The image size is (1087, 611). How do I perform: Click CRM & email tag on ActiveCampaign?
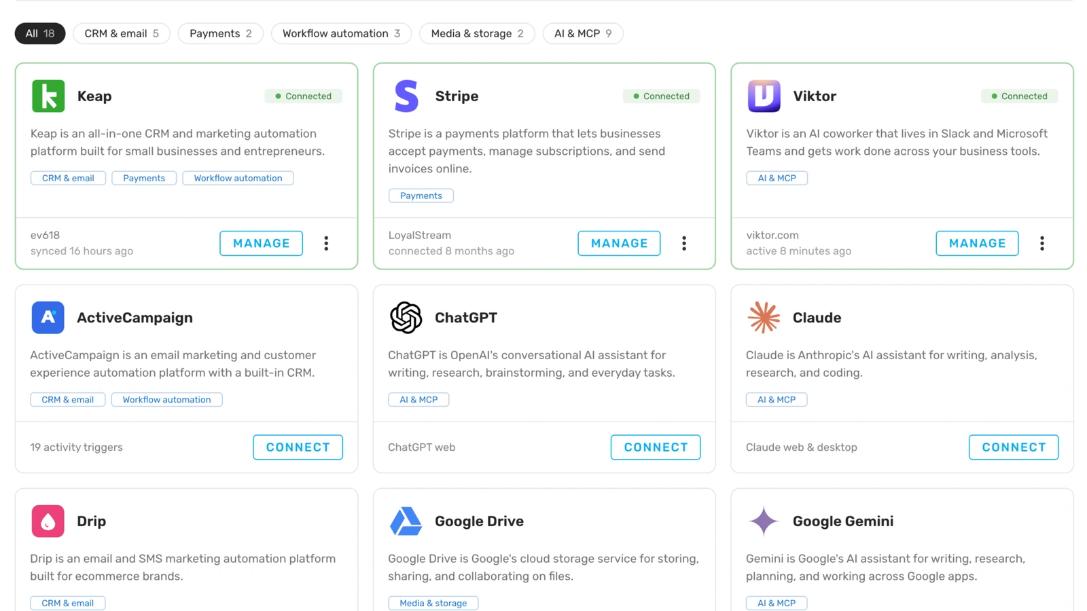pos(68,400)
